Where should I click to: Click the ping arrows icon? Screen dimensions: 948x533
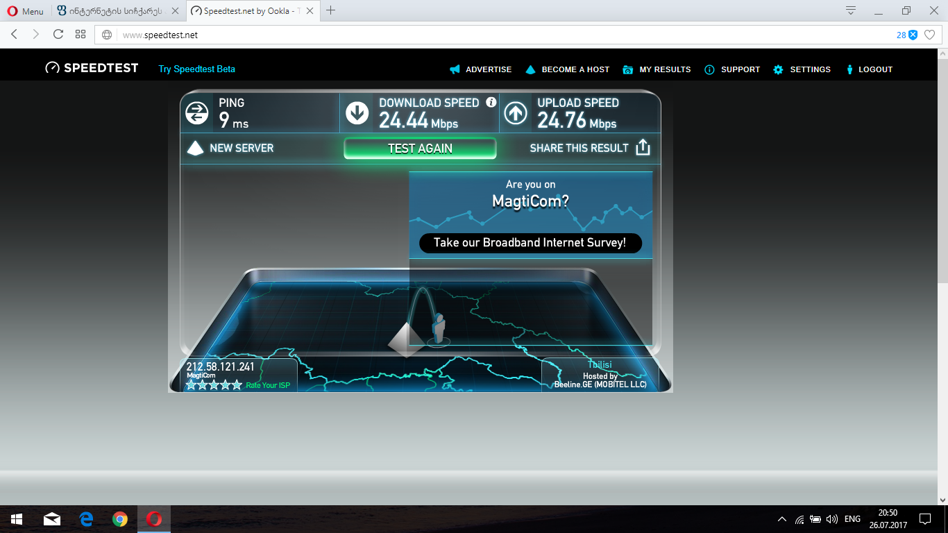pyautogui.click(x=197, y=113)
